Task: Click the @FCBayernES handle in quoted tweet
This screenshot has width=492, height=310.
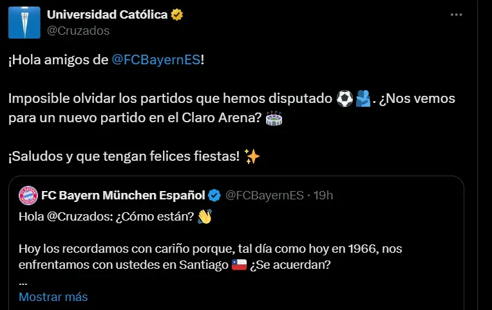Action: (x=265, y=196)
